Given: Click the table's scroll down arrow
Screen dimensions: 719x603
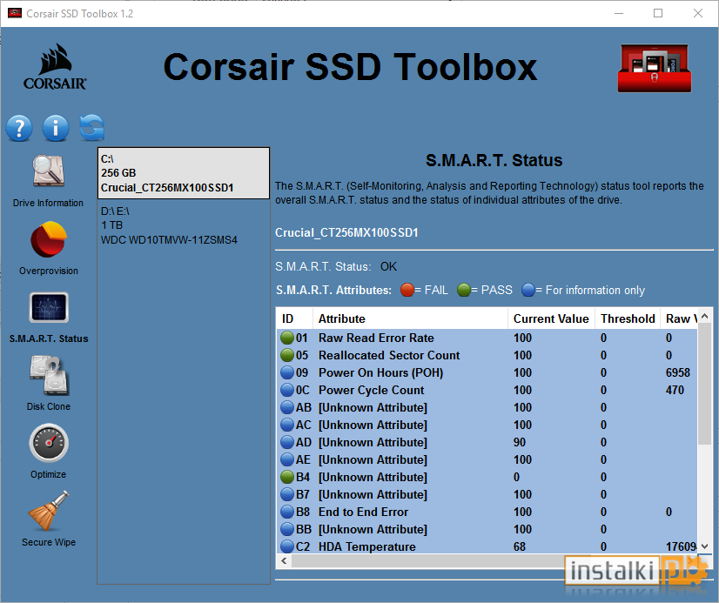Looking at the screenshot, I should (705, 546).
